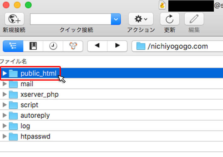Screen dimensions: 223x157
Task: Click the Quick Connect text field
Action: [71, 19]
